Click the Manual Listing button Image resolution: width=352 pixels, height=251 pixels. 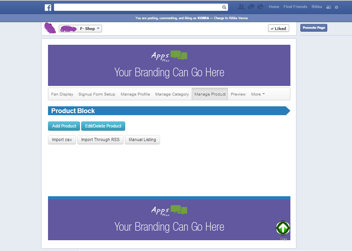(x=142, y=140)
